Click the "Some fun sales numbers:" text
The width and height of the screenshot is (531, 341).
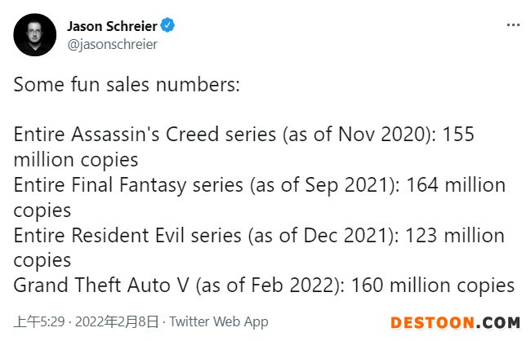127,85
